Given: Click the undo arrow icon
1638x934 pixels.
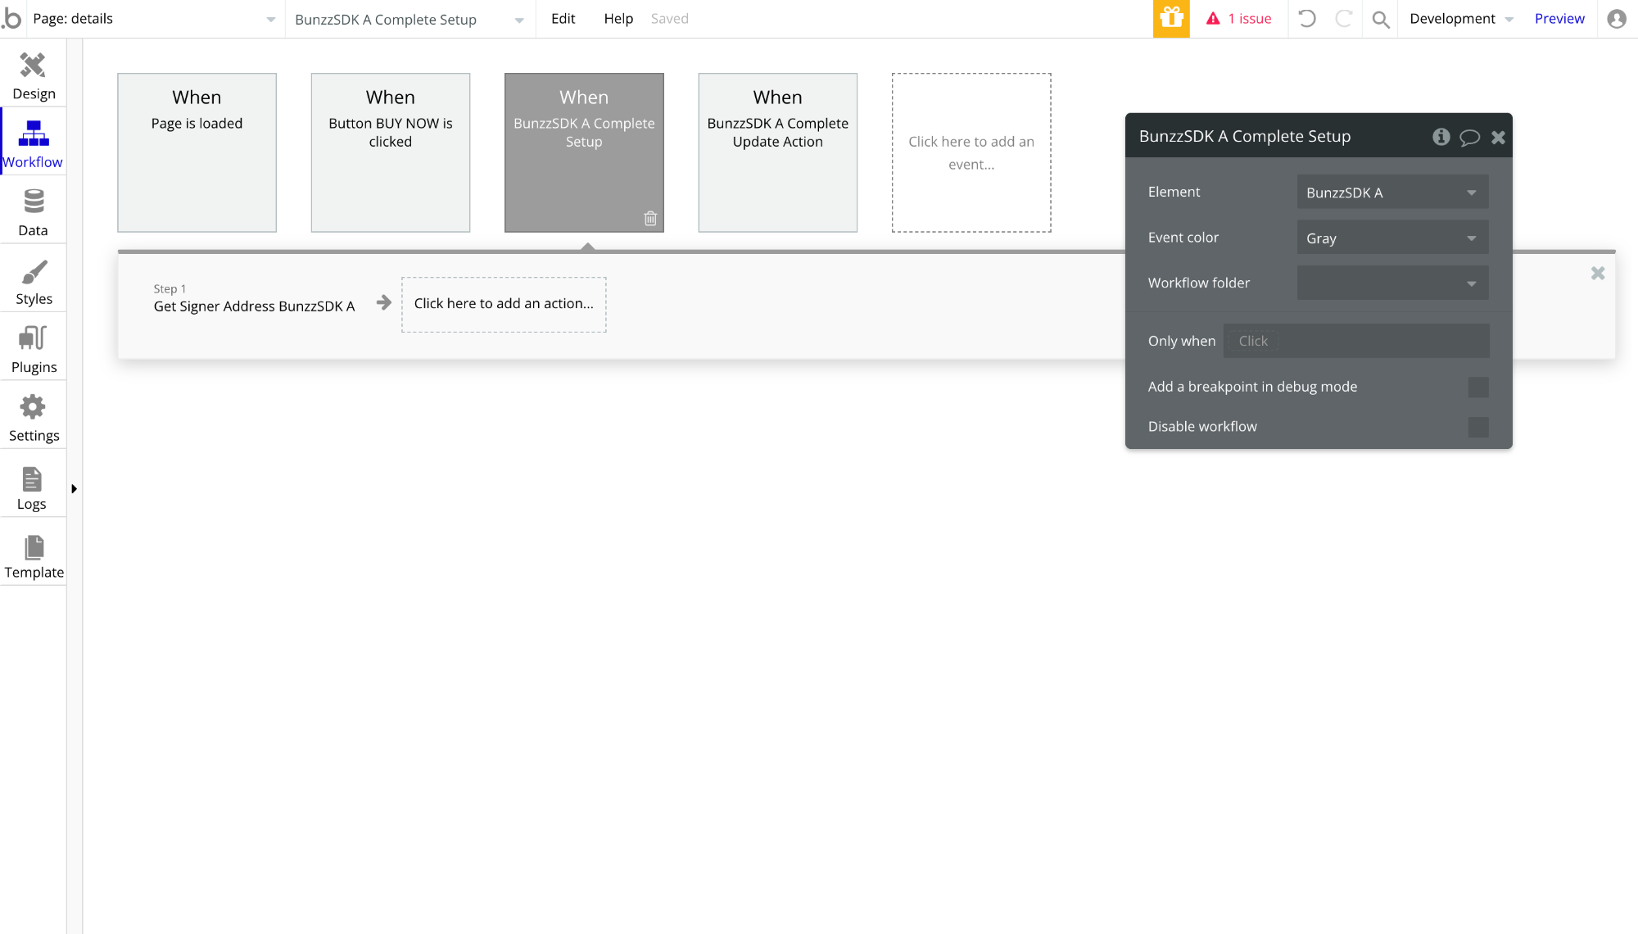Looking at the screenshot, I should [x=1307, y=18].
